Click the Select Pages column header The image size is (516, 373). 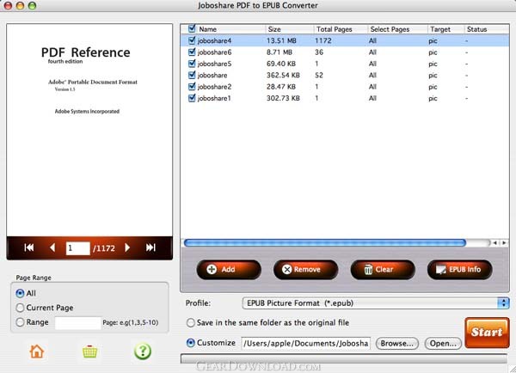tap(390, 29)
